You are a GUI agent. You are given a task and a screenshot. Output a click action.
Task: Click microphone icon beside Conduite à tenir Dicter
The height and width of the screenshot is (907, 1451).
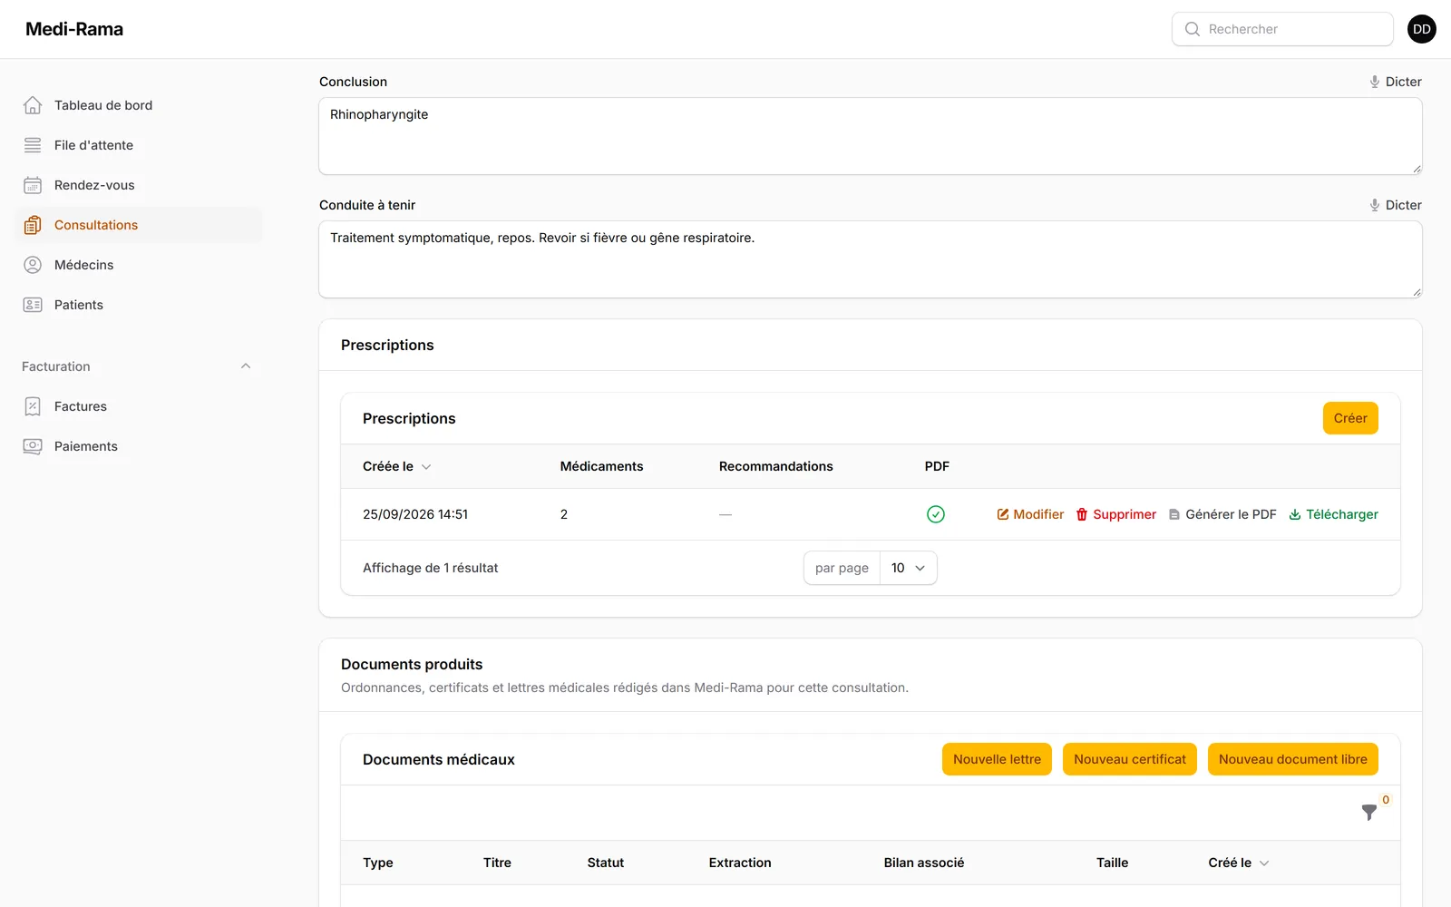1375,205
